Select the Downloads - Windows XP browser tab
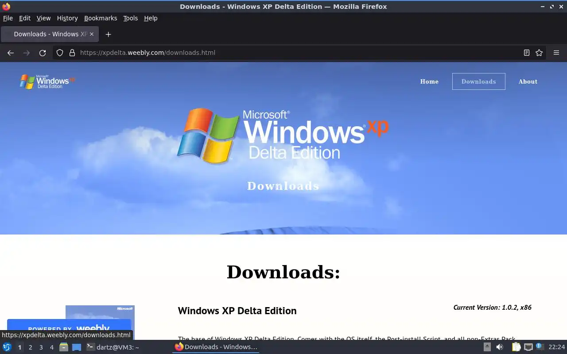 [50, 34]
